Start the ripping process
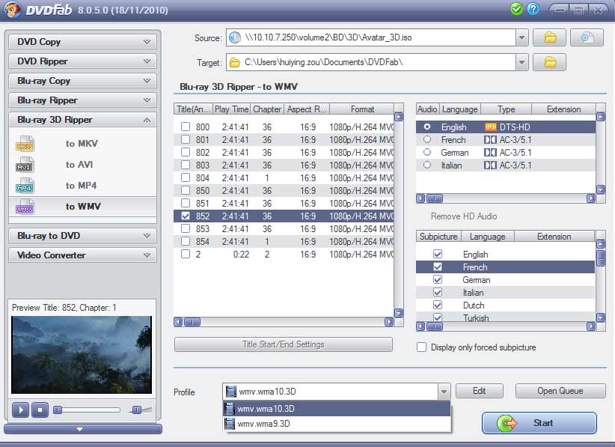 coord(539,423)
